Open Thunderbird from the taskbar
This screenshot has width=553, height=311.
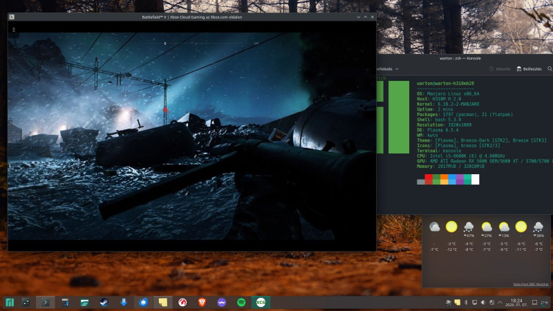[x=143, y=303]
